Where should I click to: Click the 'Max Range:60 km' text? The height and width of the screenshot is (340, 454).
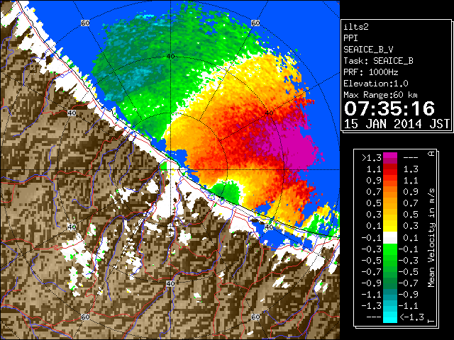pyautogui.click(x=380, y=95)
